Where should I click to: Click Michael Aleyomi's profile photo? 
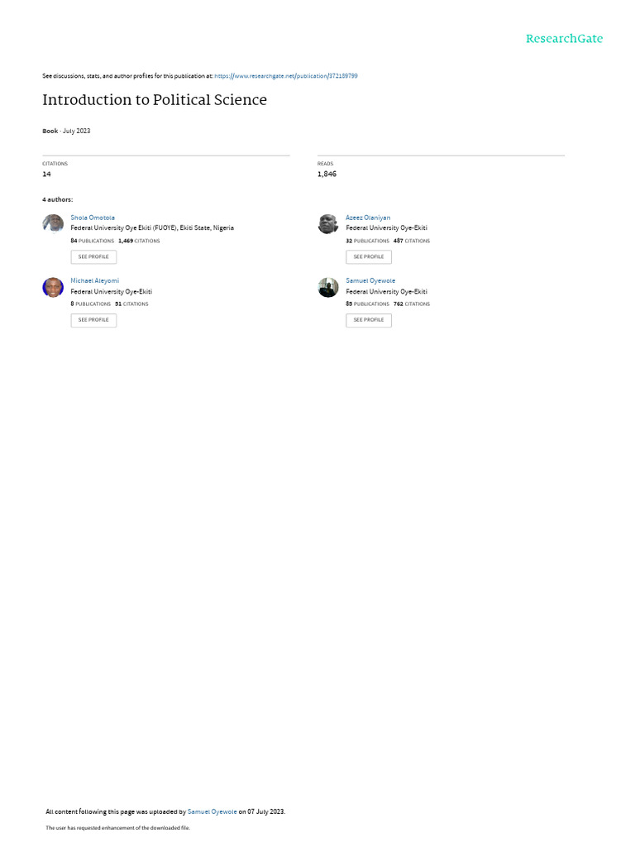click(53, 287)
